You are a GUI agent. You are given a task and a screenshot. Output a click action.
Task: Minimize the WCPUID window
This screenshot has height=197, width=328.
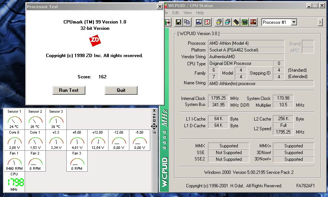tap(309, 6)
